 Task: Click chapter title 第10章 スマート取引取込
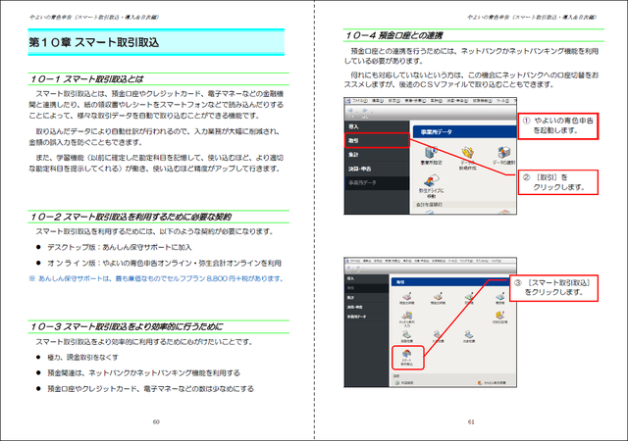point(94,42)
